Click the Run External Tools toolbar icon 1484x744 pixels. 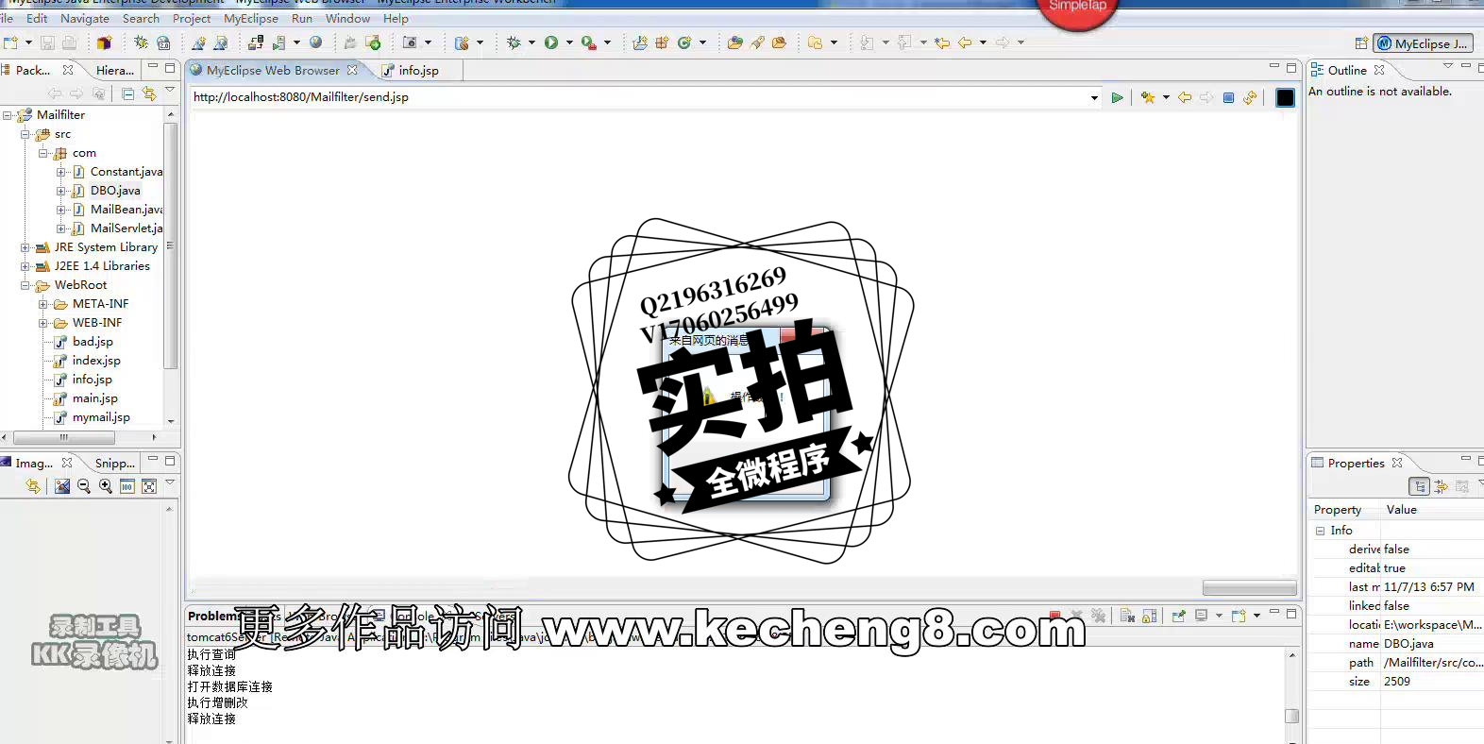588,42
